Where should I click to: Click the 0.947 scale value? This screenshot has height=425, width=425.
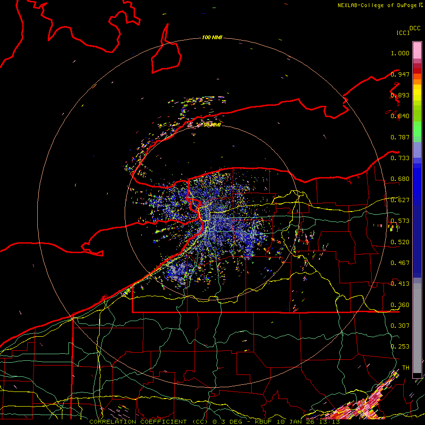[x=400, y=74]
